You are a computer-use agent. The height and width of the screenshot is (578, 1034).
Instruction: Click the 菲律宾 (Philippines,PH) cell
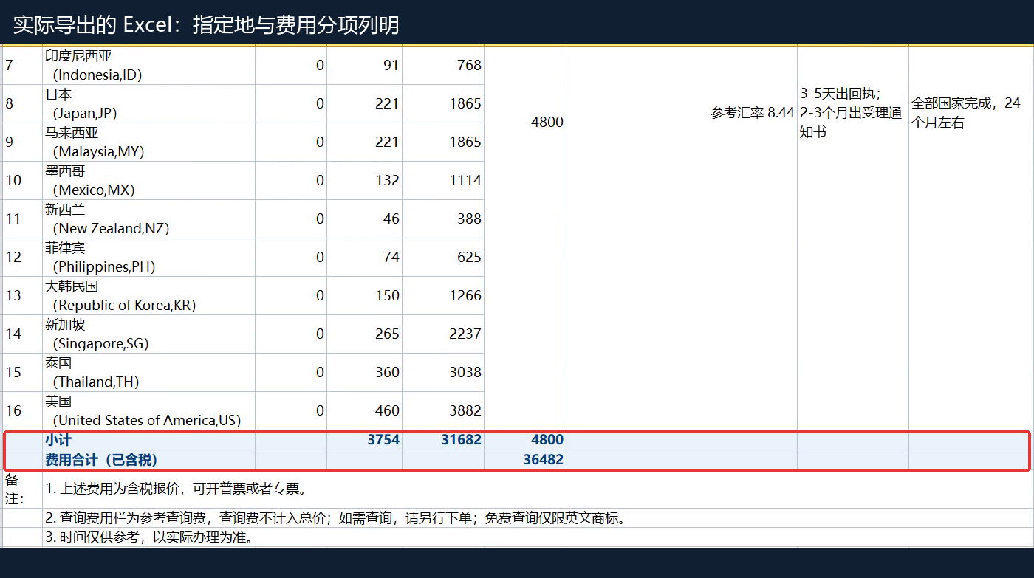(148, 257)
